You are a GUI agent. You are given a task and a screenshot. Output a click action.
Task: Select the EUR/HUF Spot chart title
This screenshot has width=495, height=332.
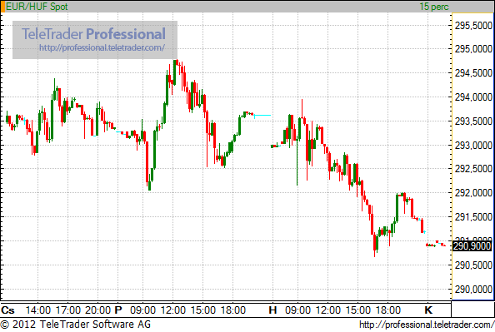click(x=37, y=7)
